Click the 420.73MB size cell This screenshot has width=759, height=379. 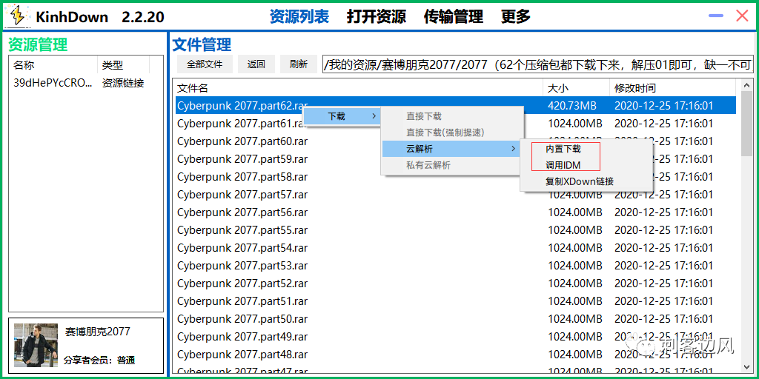point(572,105)
